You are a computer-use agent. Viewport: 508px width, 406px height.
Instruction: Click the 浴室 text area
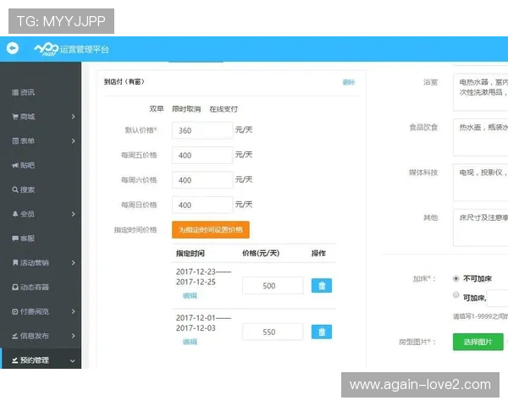[x=480, y=92]
